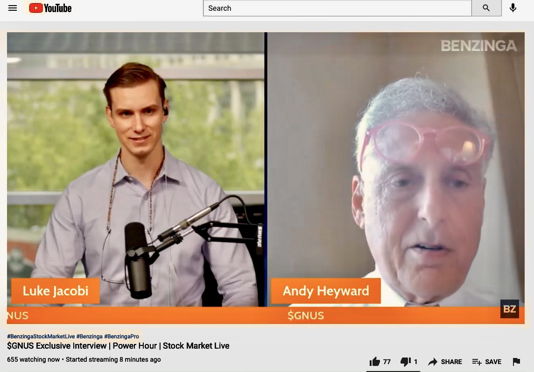The height and width of the screenshot is (372, 534).
Task: Open the #BenzingaStockMarketLive hashtag
Action: pyautogui.click(x=41, y=336)
